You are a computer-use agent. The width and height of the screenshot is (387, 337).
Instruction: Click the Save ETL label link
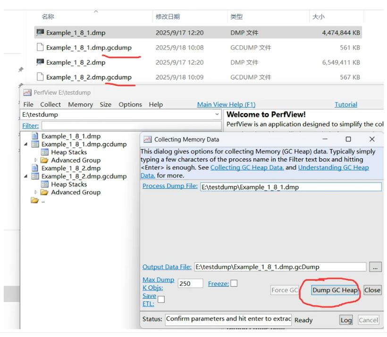149,300
